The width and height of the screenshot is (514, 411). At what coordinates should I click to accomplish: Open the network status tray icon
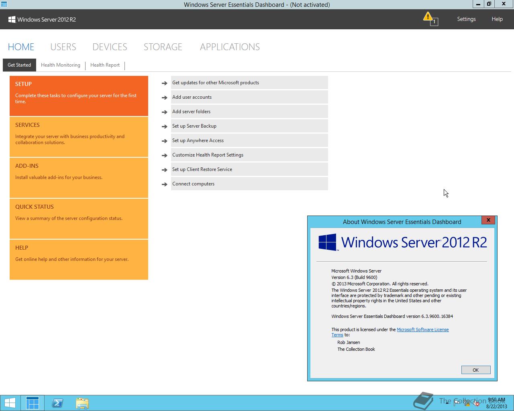[467, 403]
